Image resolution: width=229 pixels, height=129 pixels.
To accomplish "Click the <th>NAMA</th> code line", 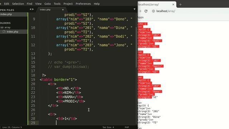I will pos(69,97).
